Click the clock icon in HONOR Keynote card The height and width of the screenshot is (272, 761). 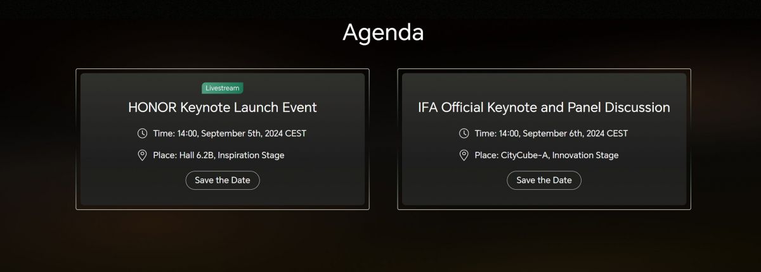(143, 133)
